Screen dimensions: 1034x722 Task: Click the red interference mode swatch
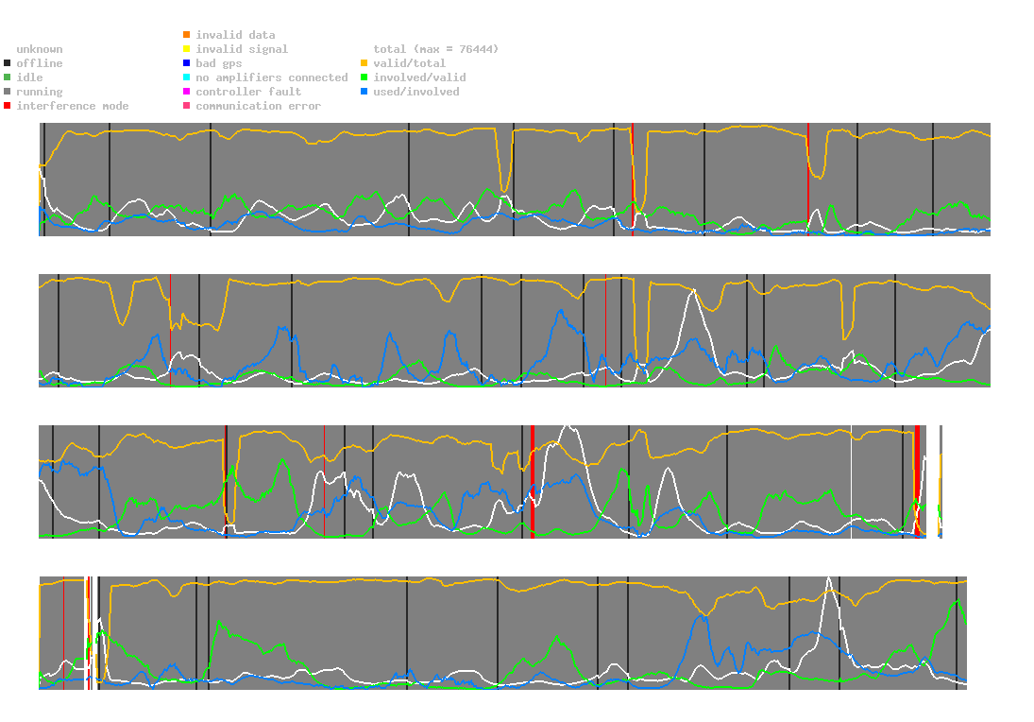coord(8,106)
